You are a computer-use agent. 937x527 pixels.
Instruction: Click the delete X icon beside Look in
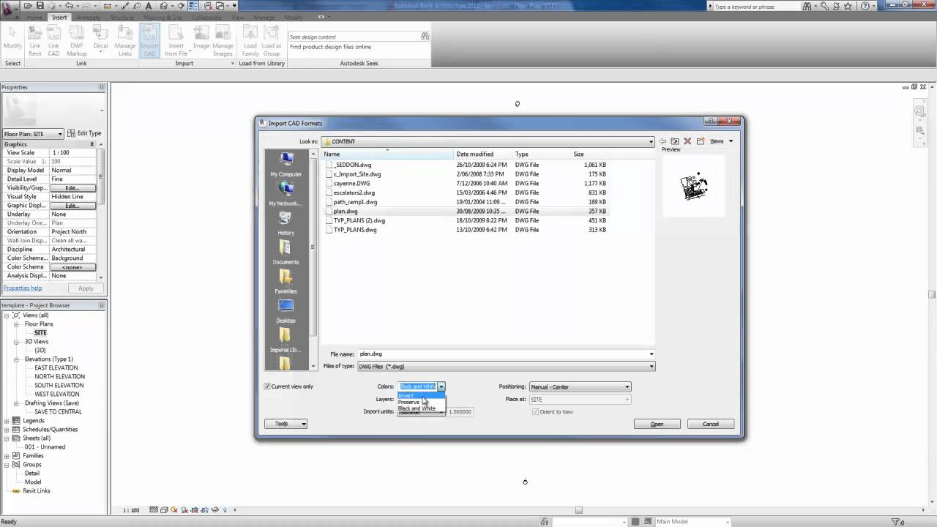[687, 141]
